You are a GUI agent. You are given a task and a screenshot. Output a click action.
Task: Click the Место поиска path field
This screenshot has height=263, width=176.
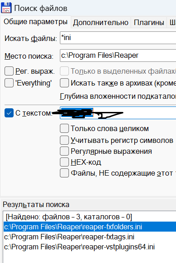click(118, 56)
